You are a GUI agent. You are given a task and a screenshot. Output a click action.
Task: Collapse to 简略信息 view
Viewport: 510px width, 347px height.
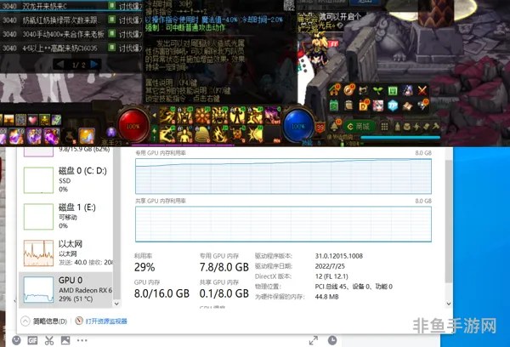44,321
